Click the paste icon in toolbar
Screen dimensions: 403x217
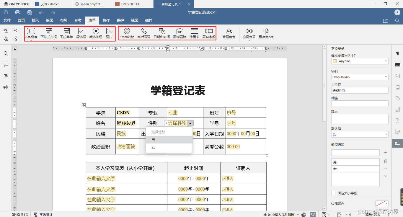(6, 38)
